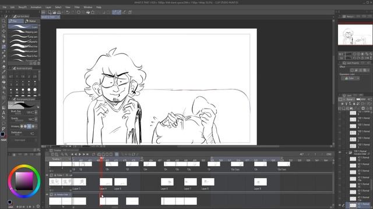This screenshot has height=209, width=373.
Task: Select the Turnip pen brush
Action: (23, 37)
